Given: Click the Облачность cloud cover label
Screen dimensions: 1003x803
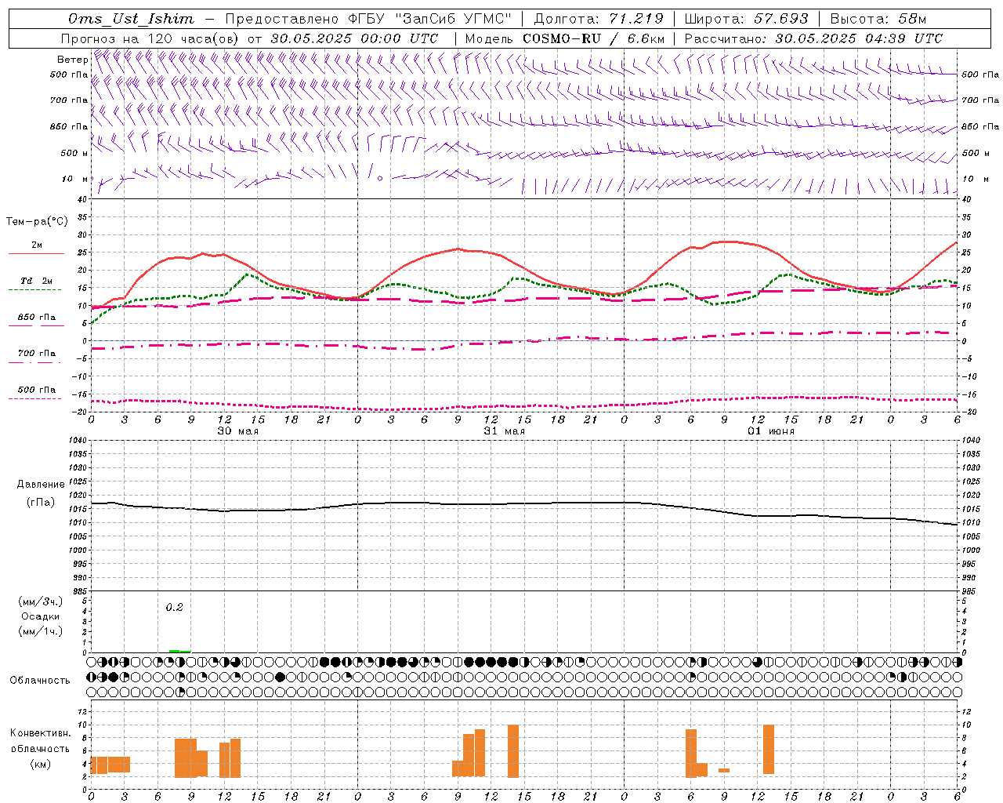Looking at the screenshot, I should click(40, 680).
